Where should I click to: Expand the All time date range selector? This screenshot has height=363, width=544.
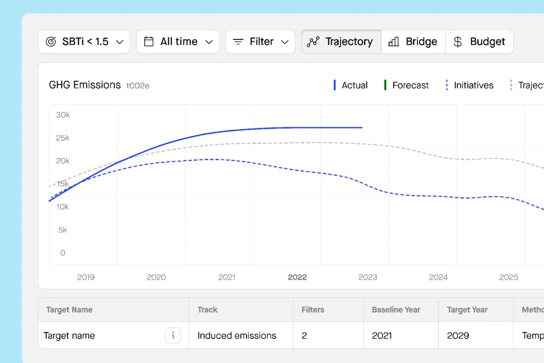178,41
